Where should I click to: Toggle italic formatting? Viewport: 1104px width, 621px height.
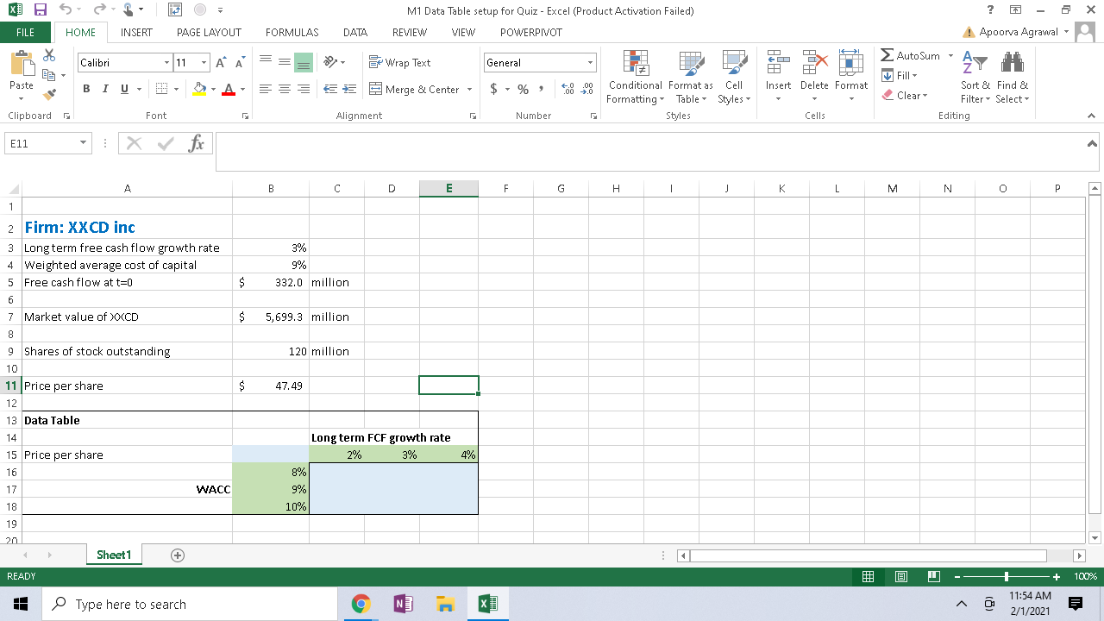click(103, 89)
